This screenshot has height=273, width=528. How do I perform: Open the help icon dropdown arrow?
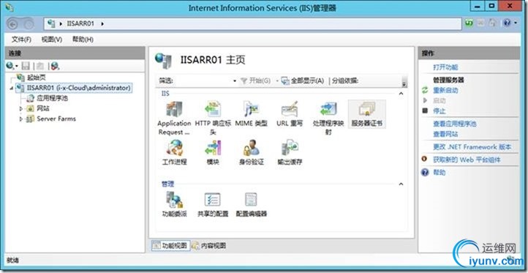pyautogui.click(x=516, y=23)
